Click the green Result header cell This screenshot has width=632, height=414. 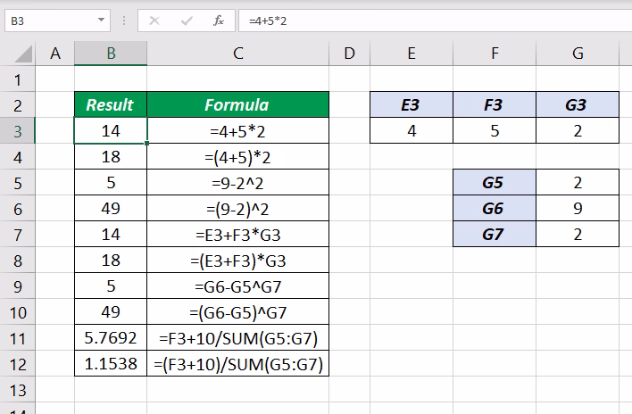coord(111,104)
